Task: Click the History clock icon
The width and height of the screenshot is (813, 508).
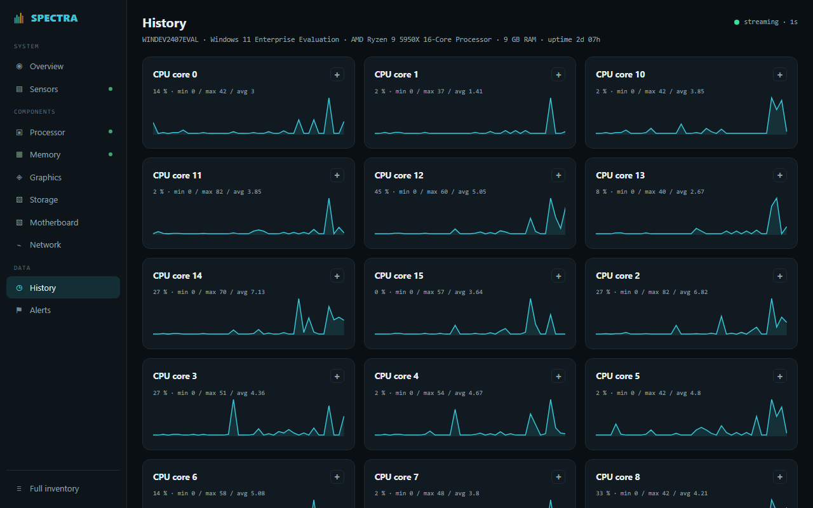Action: (x=19, y=288)
